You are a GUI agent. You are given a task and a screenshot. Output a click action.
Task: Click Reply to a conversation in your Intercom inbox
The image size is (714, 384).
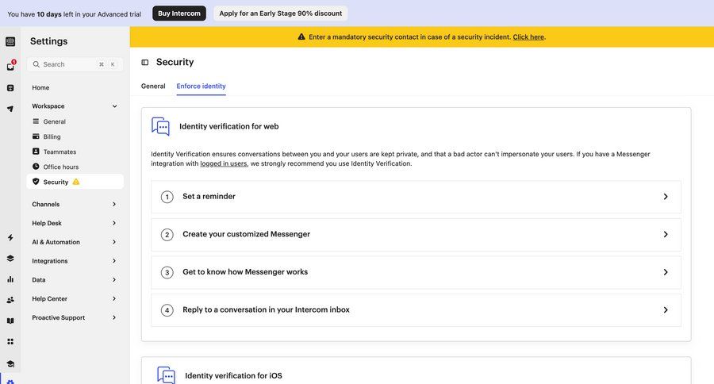(x=266, y=309)
